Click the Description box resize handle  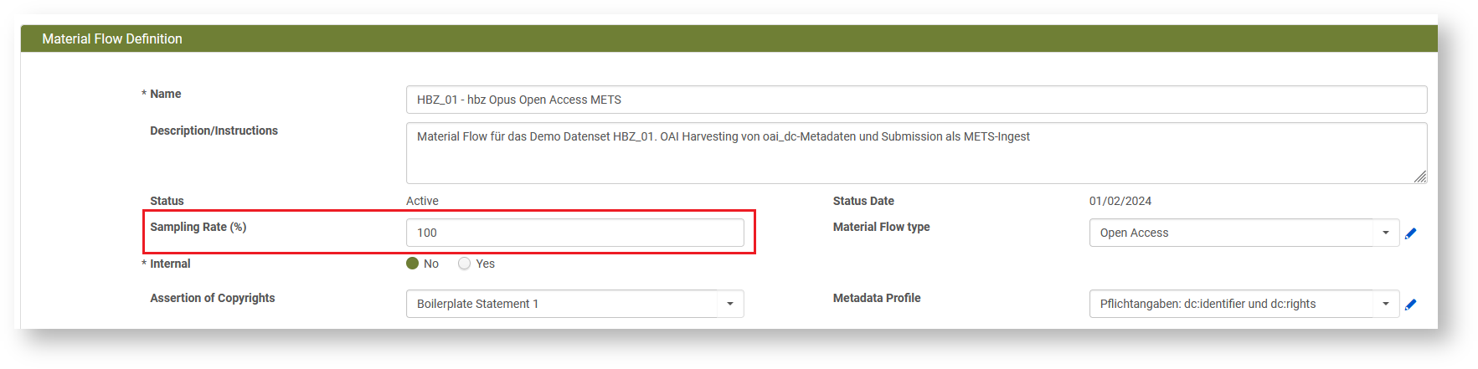(1419, 177)
